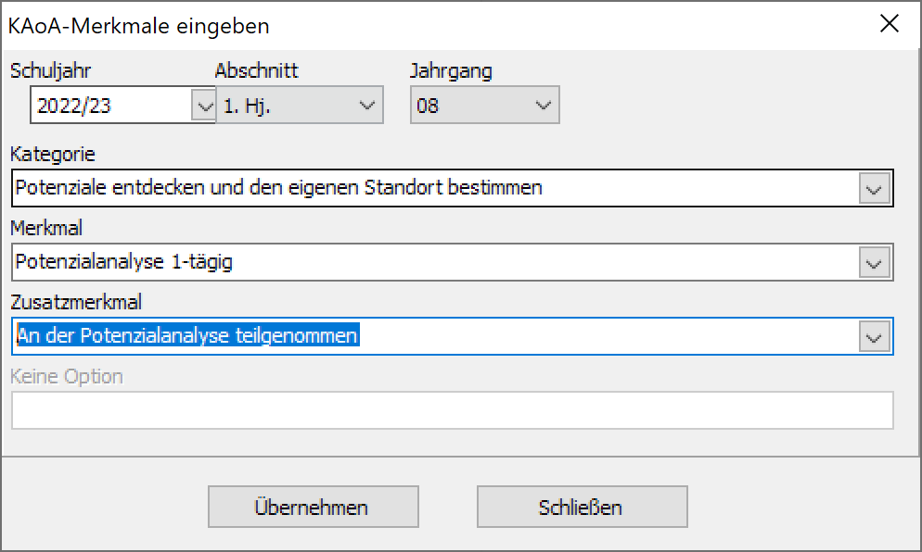
Task: Click the highlighted 'An der Potenzialanalyse teilgenommen' text
Action: (187, 335)
